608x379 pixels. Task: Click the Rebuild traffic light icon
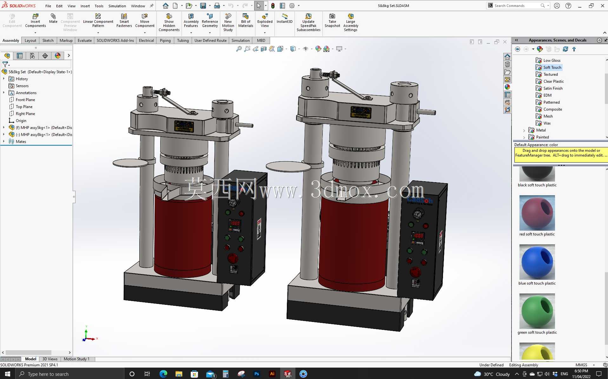[273, 6]
